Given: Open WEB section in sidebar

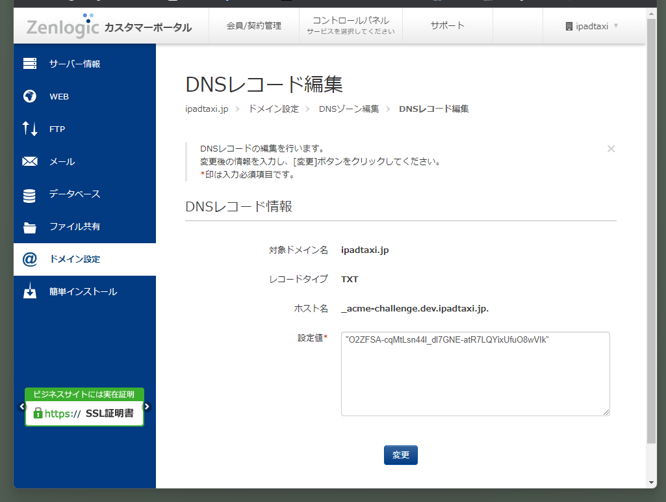Looking at the screenshot, I should (84, 96).
